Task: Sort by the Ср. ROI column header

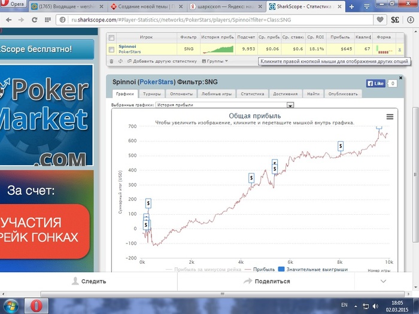Action: click(315, 37)
